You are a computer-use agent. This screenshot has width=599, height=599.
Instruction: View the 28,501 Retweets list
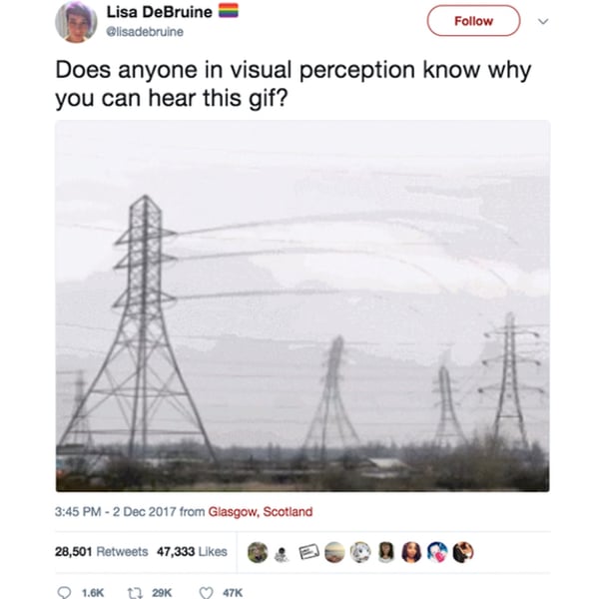pos(101,552)
